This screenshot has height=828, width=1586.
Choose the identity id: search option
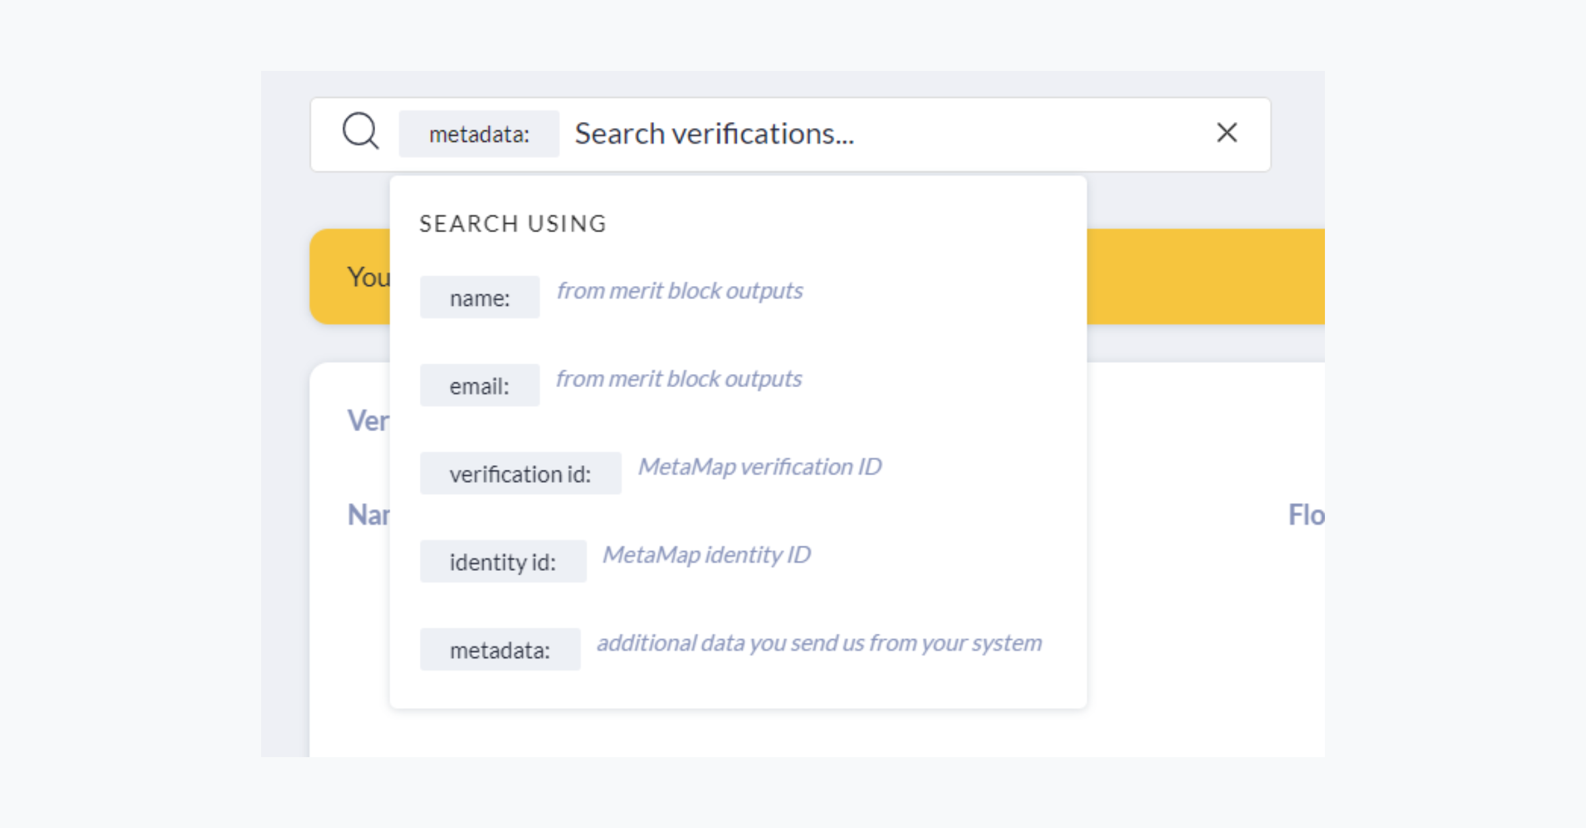[502, 562]
